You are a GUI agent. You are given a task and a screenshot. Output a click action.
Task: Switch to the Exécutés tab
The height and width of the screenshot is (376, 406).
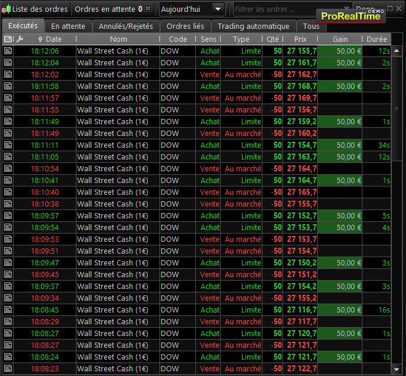[x=23, y=26]
